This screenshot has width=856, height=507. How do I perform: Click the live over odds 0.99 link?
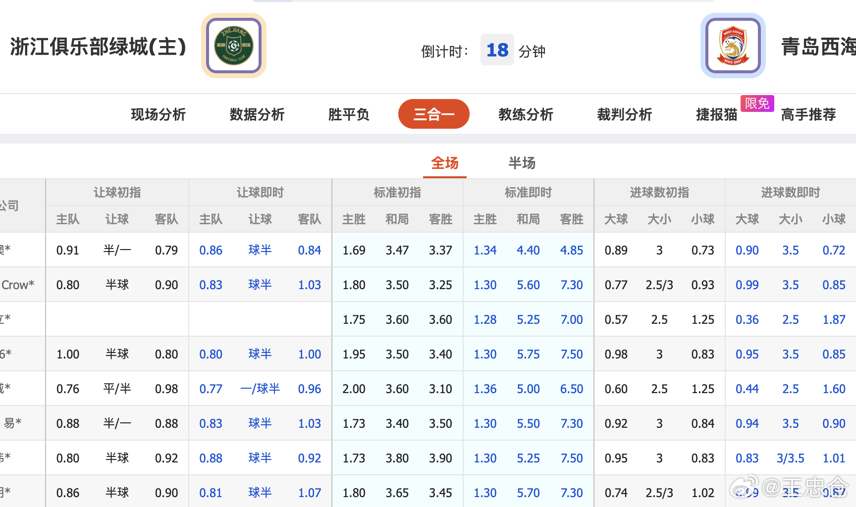click(x=747, y=285)
